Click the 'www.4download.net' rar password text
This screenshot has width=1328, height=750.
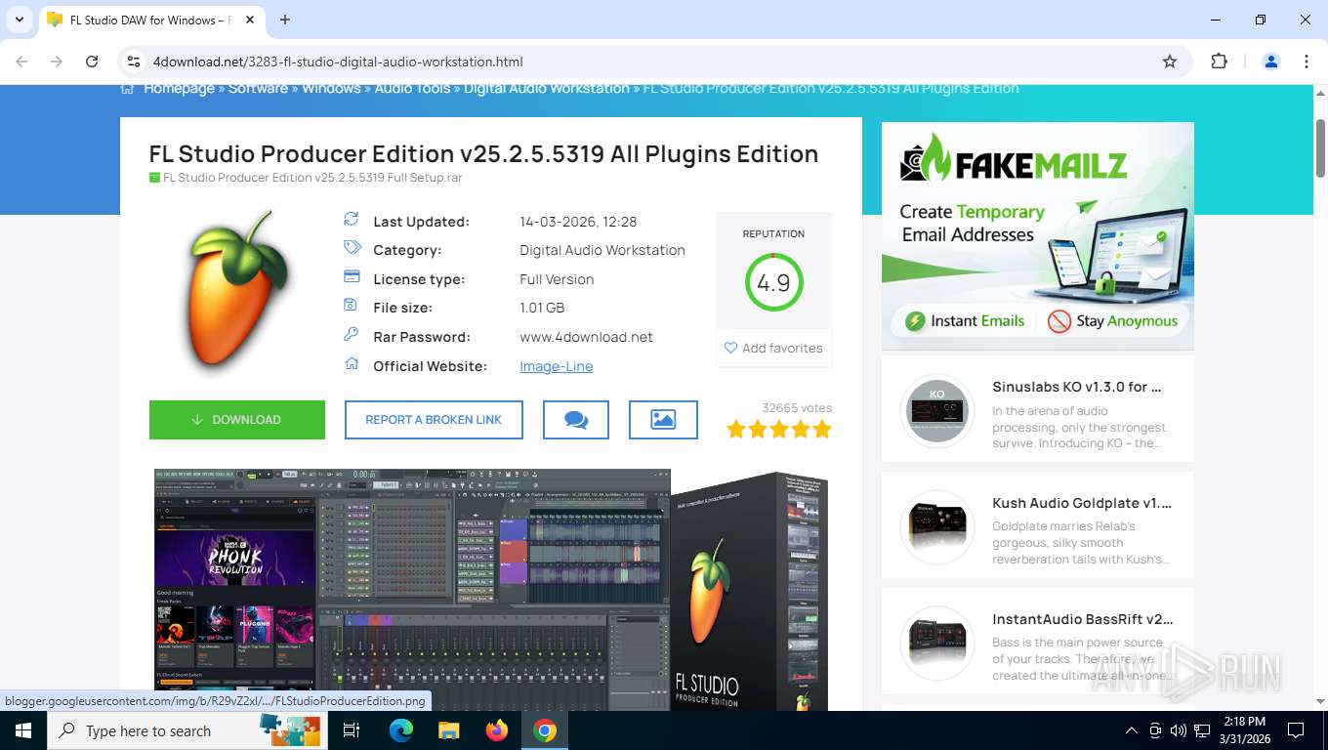[586, 337]
